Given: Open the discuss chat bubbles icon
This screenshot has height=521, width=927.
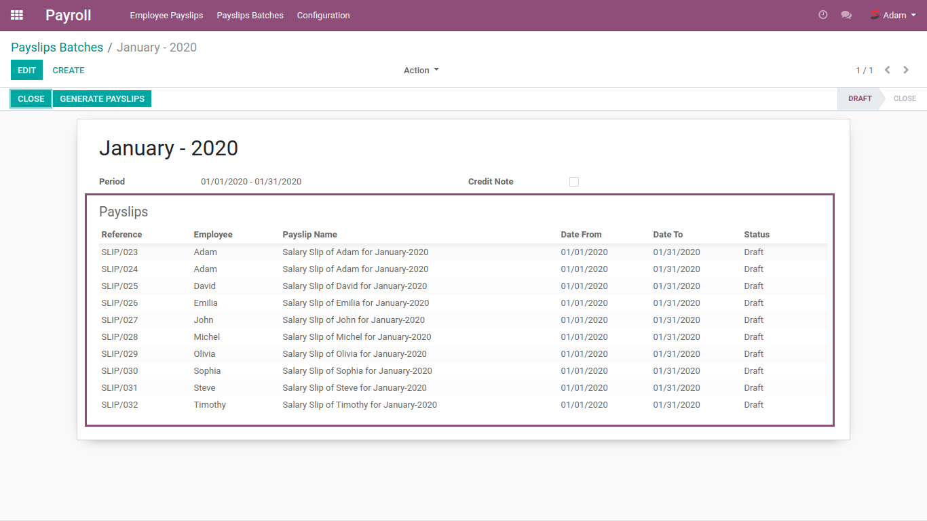Looking at the screenshot, I should 846,15.
